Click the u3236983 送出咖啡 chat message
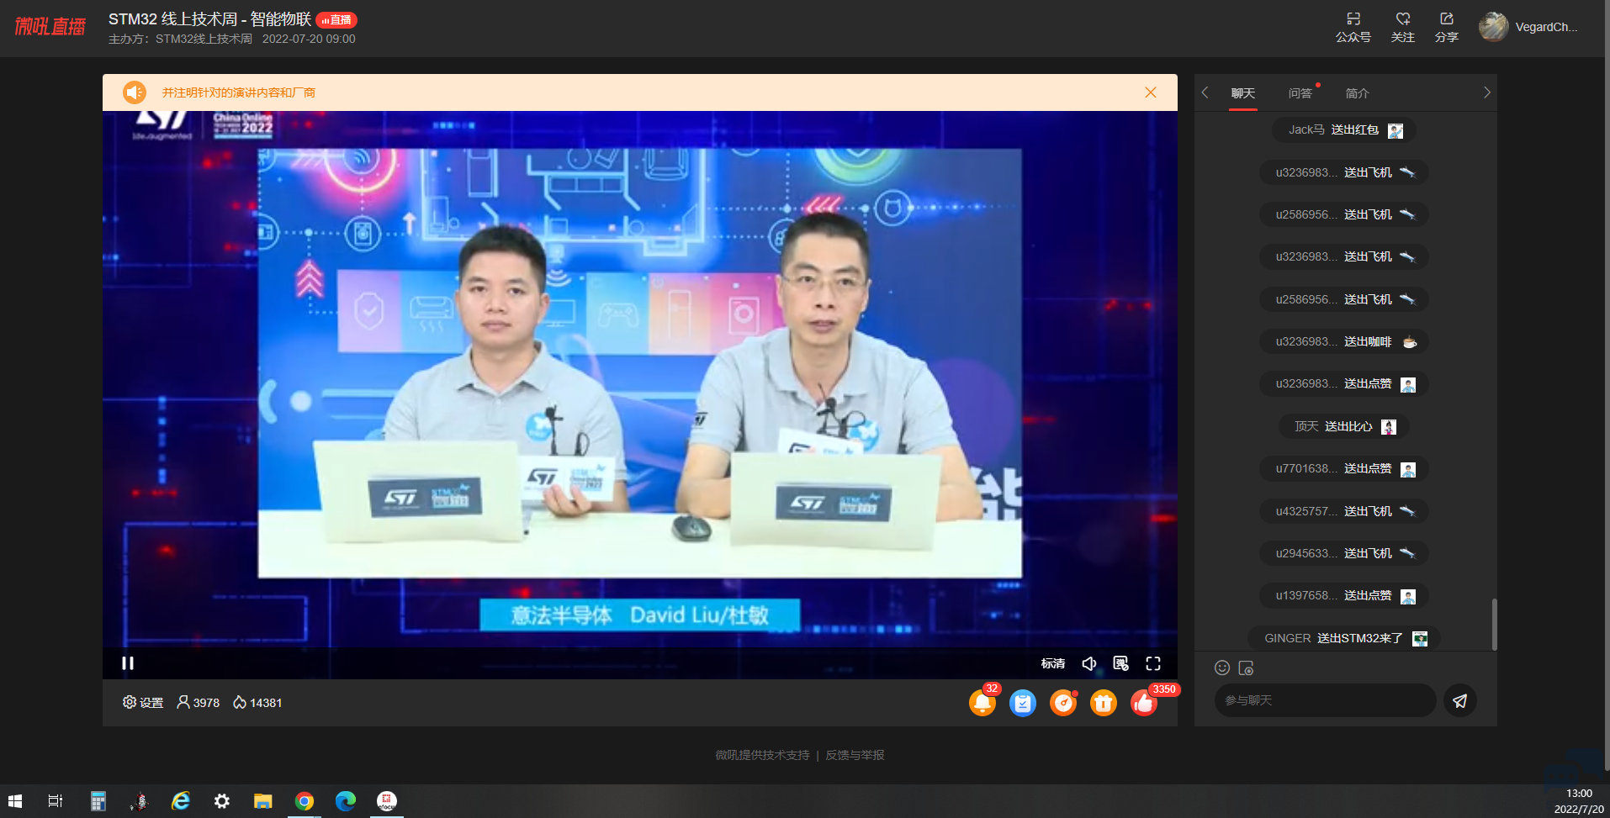This screenshot has height=818, width=1610. tap(1344, 342)
